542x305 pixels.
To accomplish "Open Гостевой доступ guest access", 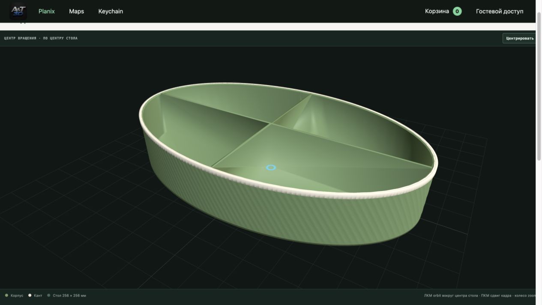I will point(500,11).
